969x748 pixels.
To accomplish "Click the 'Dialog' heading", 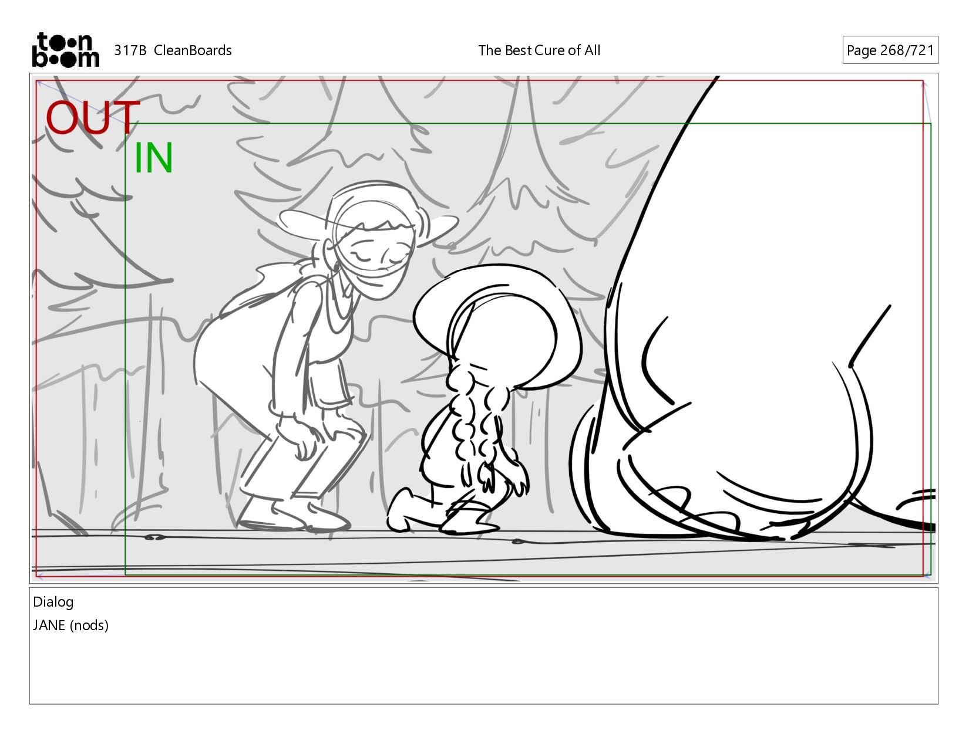I will [53, 602].
